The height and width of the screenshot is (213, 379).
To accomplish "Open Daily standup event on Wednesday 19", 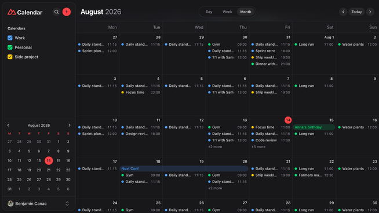I will coord(184,175).
